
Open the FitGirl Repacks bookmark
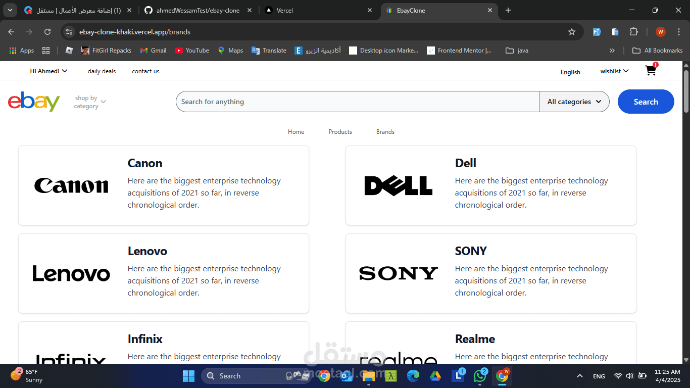coord(106,51)
